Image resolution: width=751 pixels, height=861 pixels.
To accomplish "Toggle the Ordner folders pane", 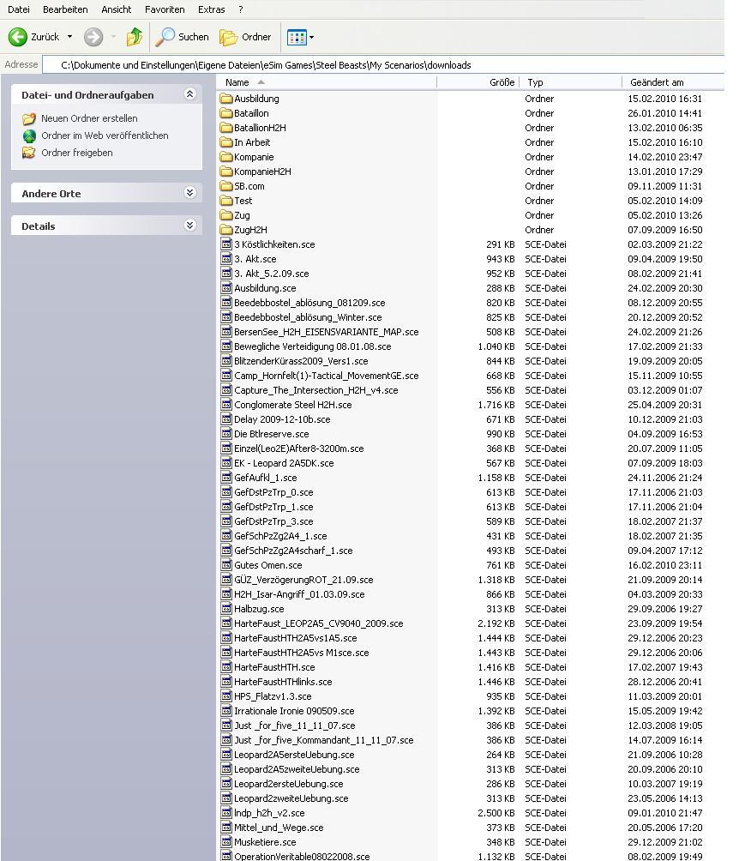I will pos(246,37).
